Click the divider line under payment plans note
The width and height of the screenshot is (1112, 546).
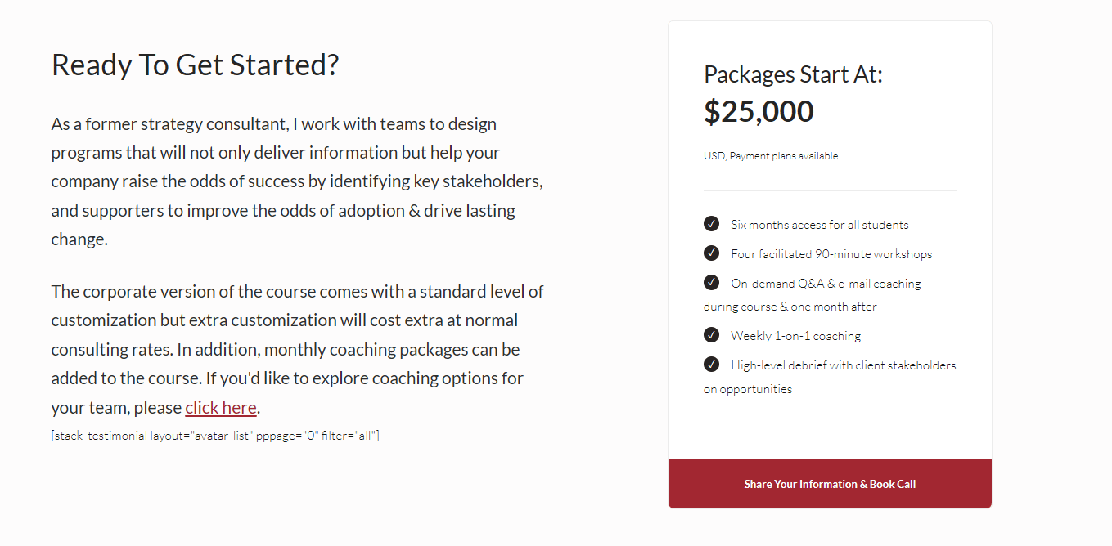(830, 191)
